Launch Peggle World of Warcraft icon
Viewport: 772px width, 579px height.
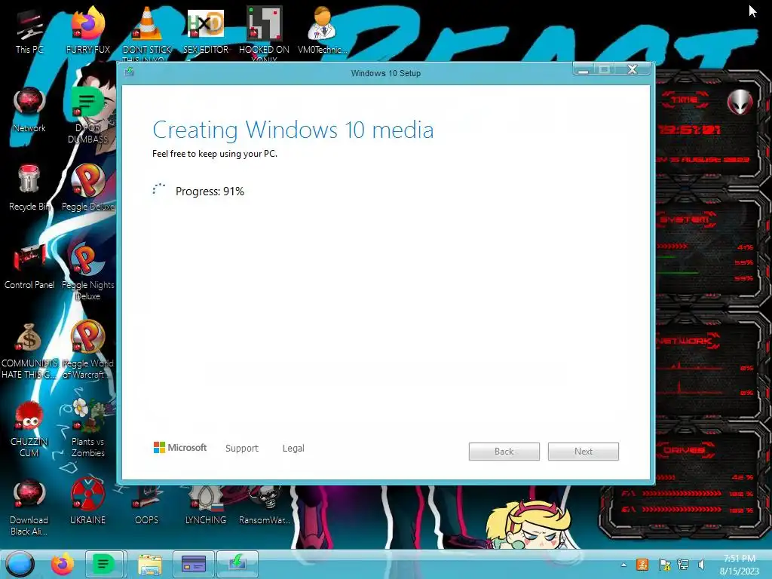[x=87, y=351]
